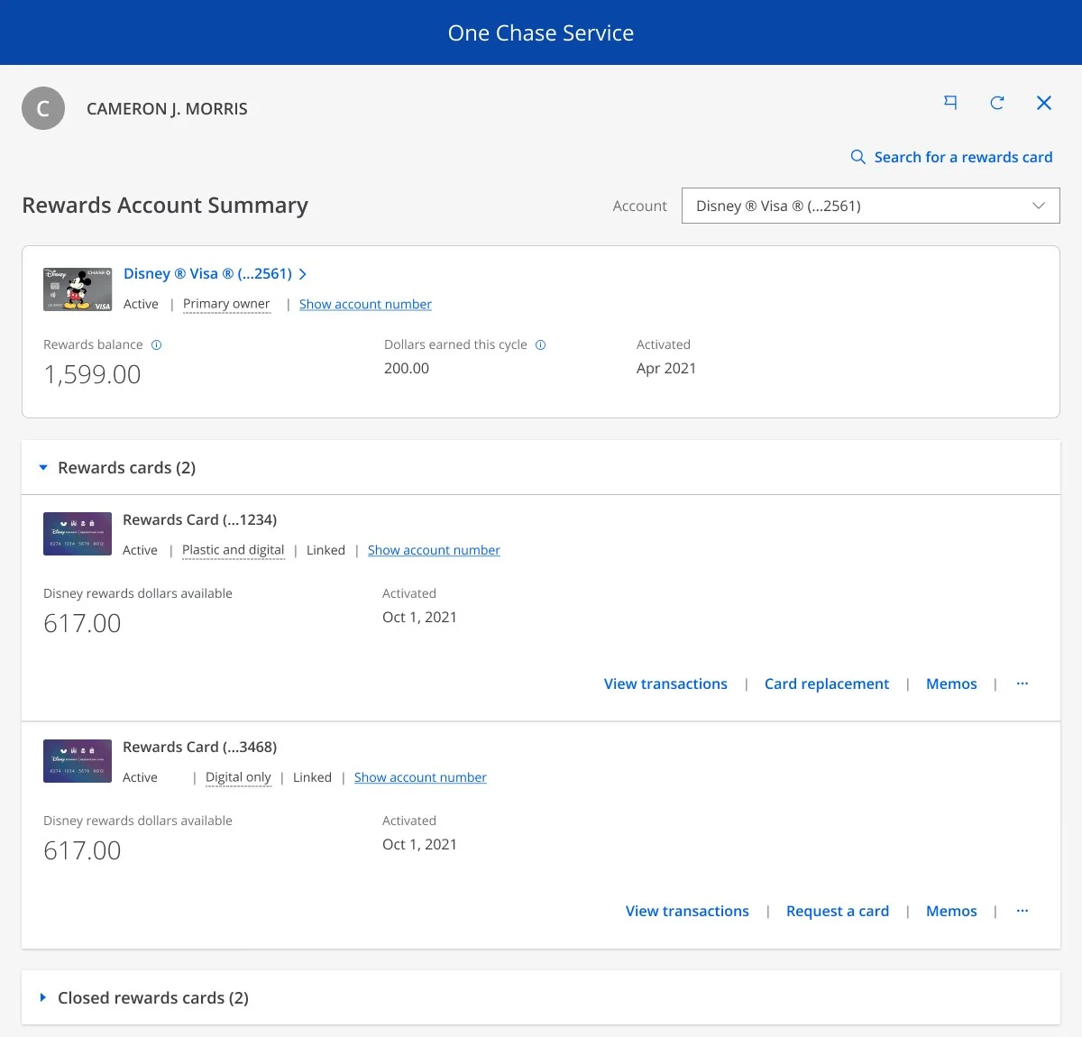Click the Primary owner underlined label
Image resolution: width=1082 pixels, height=1037 pixels.
(226, 304)
